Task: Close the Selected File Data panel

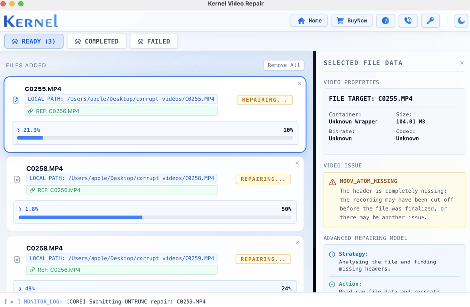Action: click(x=462, y=63)
